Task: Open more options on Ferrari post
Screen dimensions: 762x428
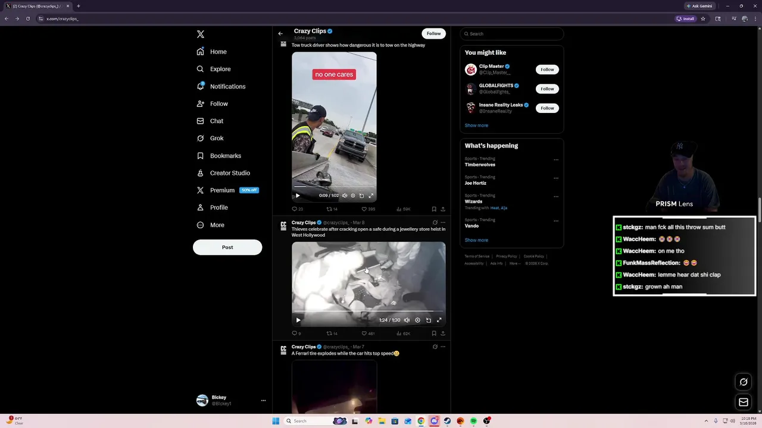Action: point(443,347)
